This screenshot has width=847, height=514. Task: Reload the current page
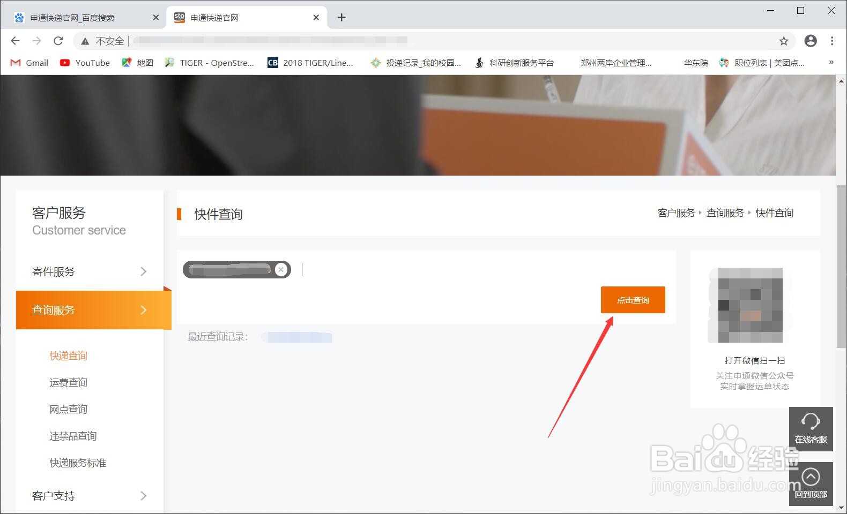click(58, 41)
